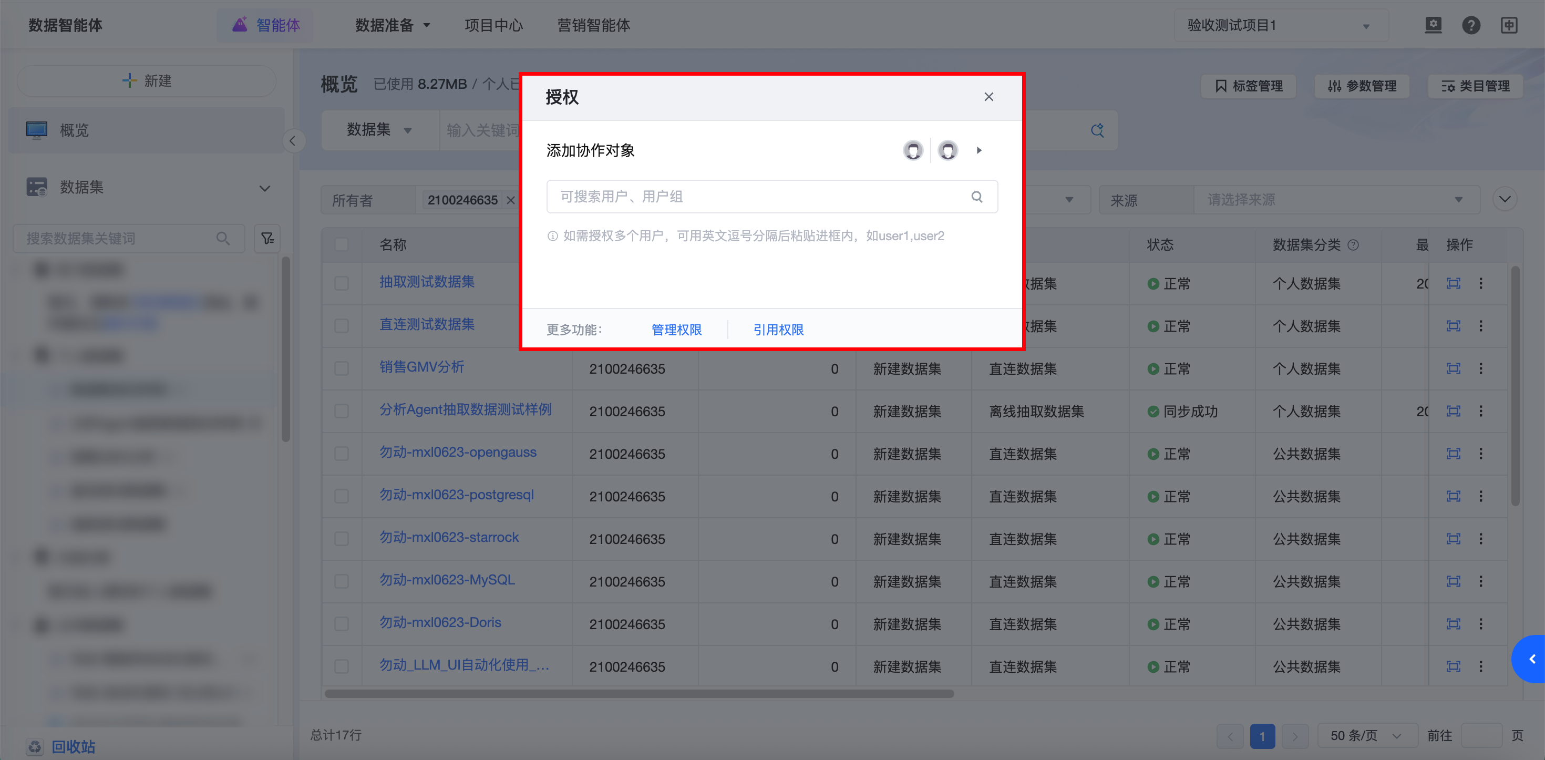Screen dimensions: 1545x760
Task: Click the more options dots for 销售GMV分析 row
Action: [1480, 368]
